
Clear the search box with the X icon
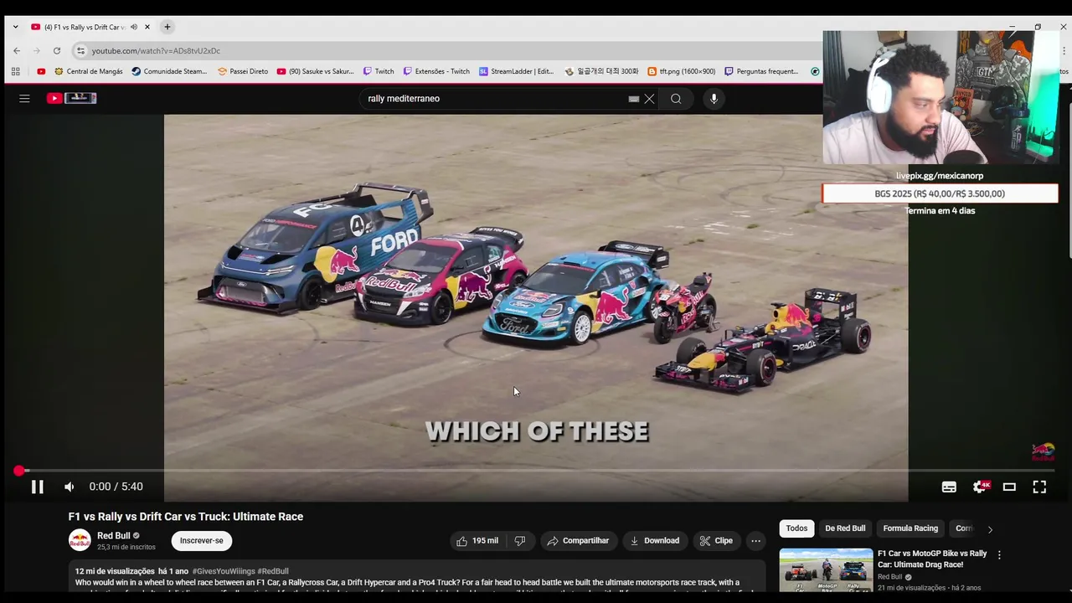[649, 99]
